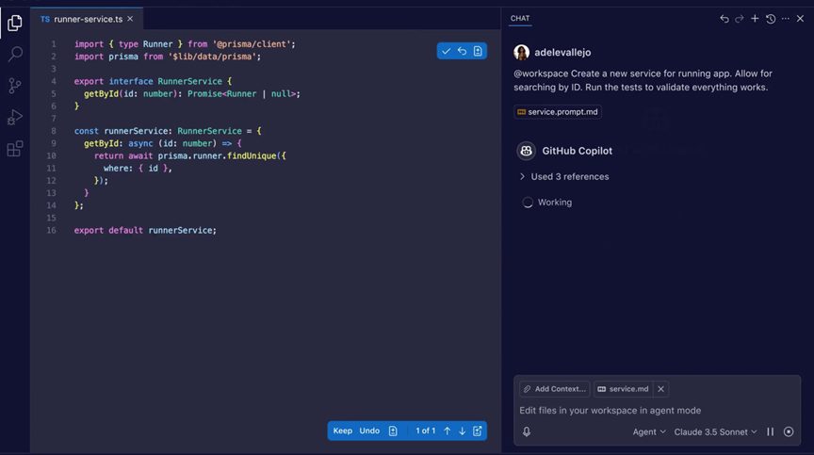The image size is (814, 455).
Task: Click Add Context button
Action: 554,389
